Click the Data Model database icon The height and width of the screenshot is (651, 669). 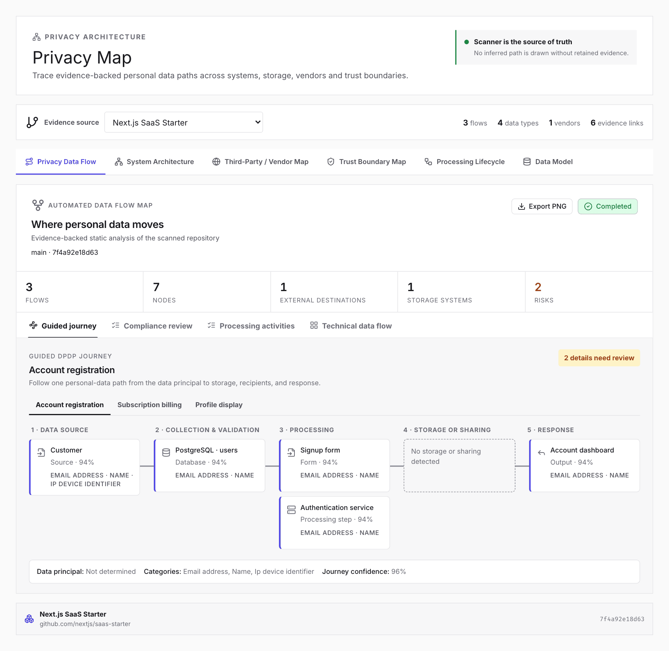tap(527, 162)
